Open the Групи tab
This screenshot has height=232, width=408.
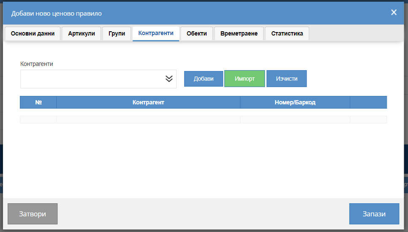click(117, 33)
